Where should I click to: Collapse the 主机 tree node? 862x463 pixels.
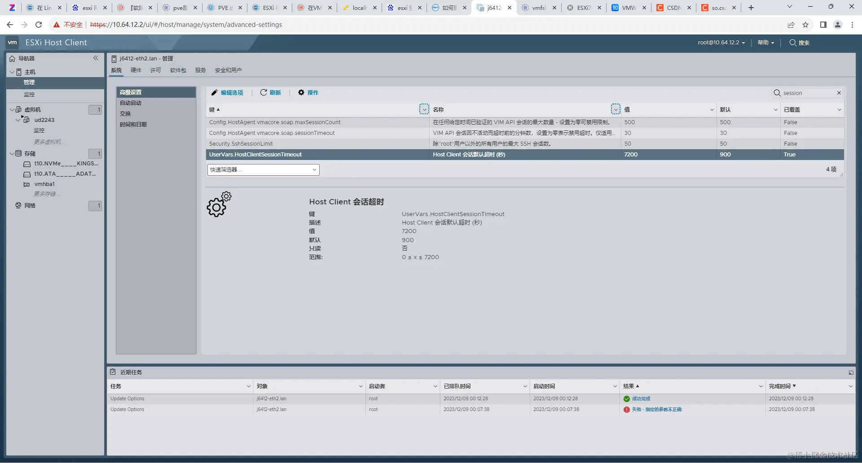(12, 72)
